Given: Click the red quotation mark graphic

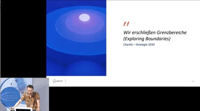Looking at the screenshot, I should coord(126,24).
